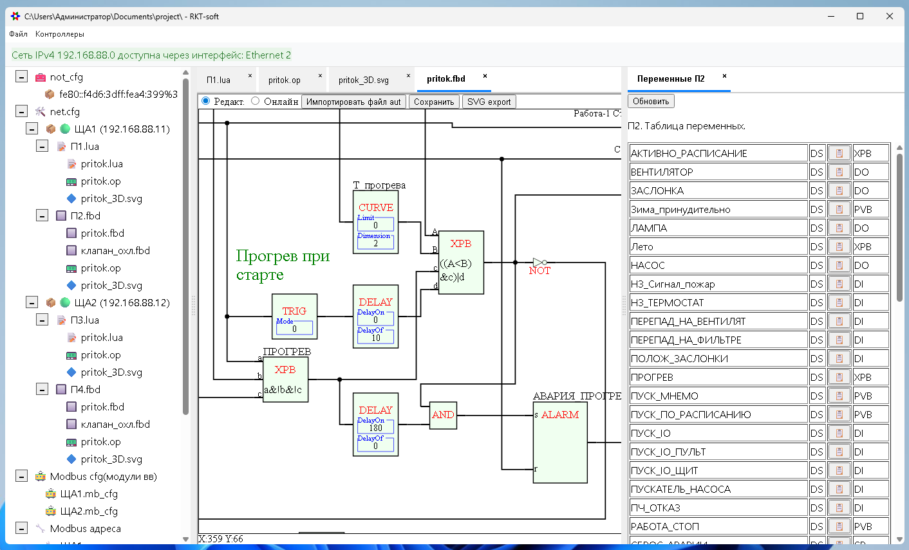This screenshot has width=909, height=550.
Task: Click the Modbus cfg modules icon
Action: coord(41,477)
